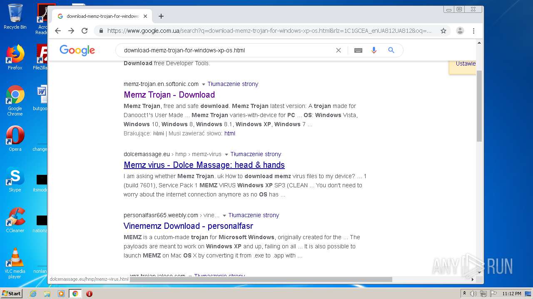Click the Google logo
The height and width of the screenshot is (299, 533).
click(77, 50)
